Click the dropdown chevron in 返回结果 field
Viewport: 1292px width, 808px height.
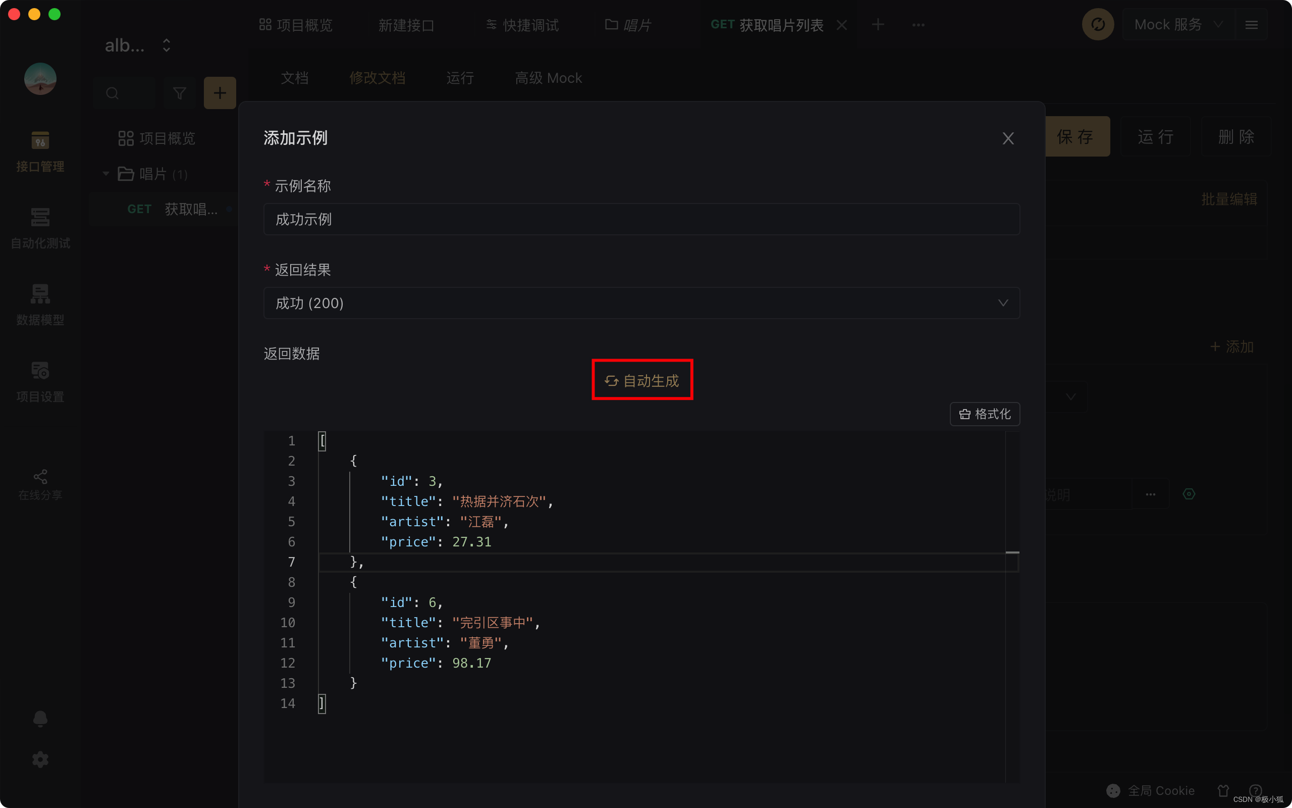(x=1003, y=303)
